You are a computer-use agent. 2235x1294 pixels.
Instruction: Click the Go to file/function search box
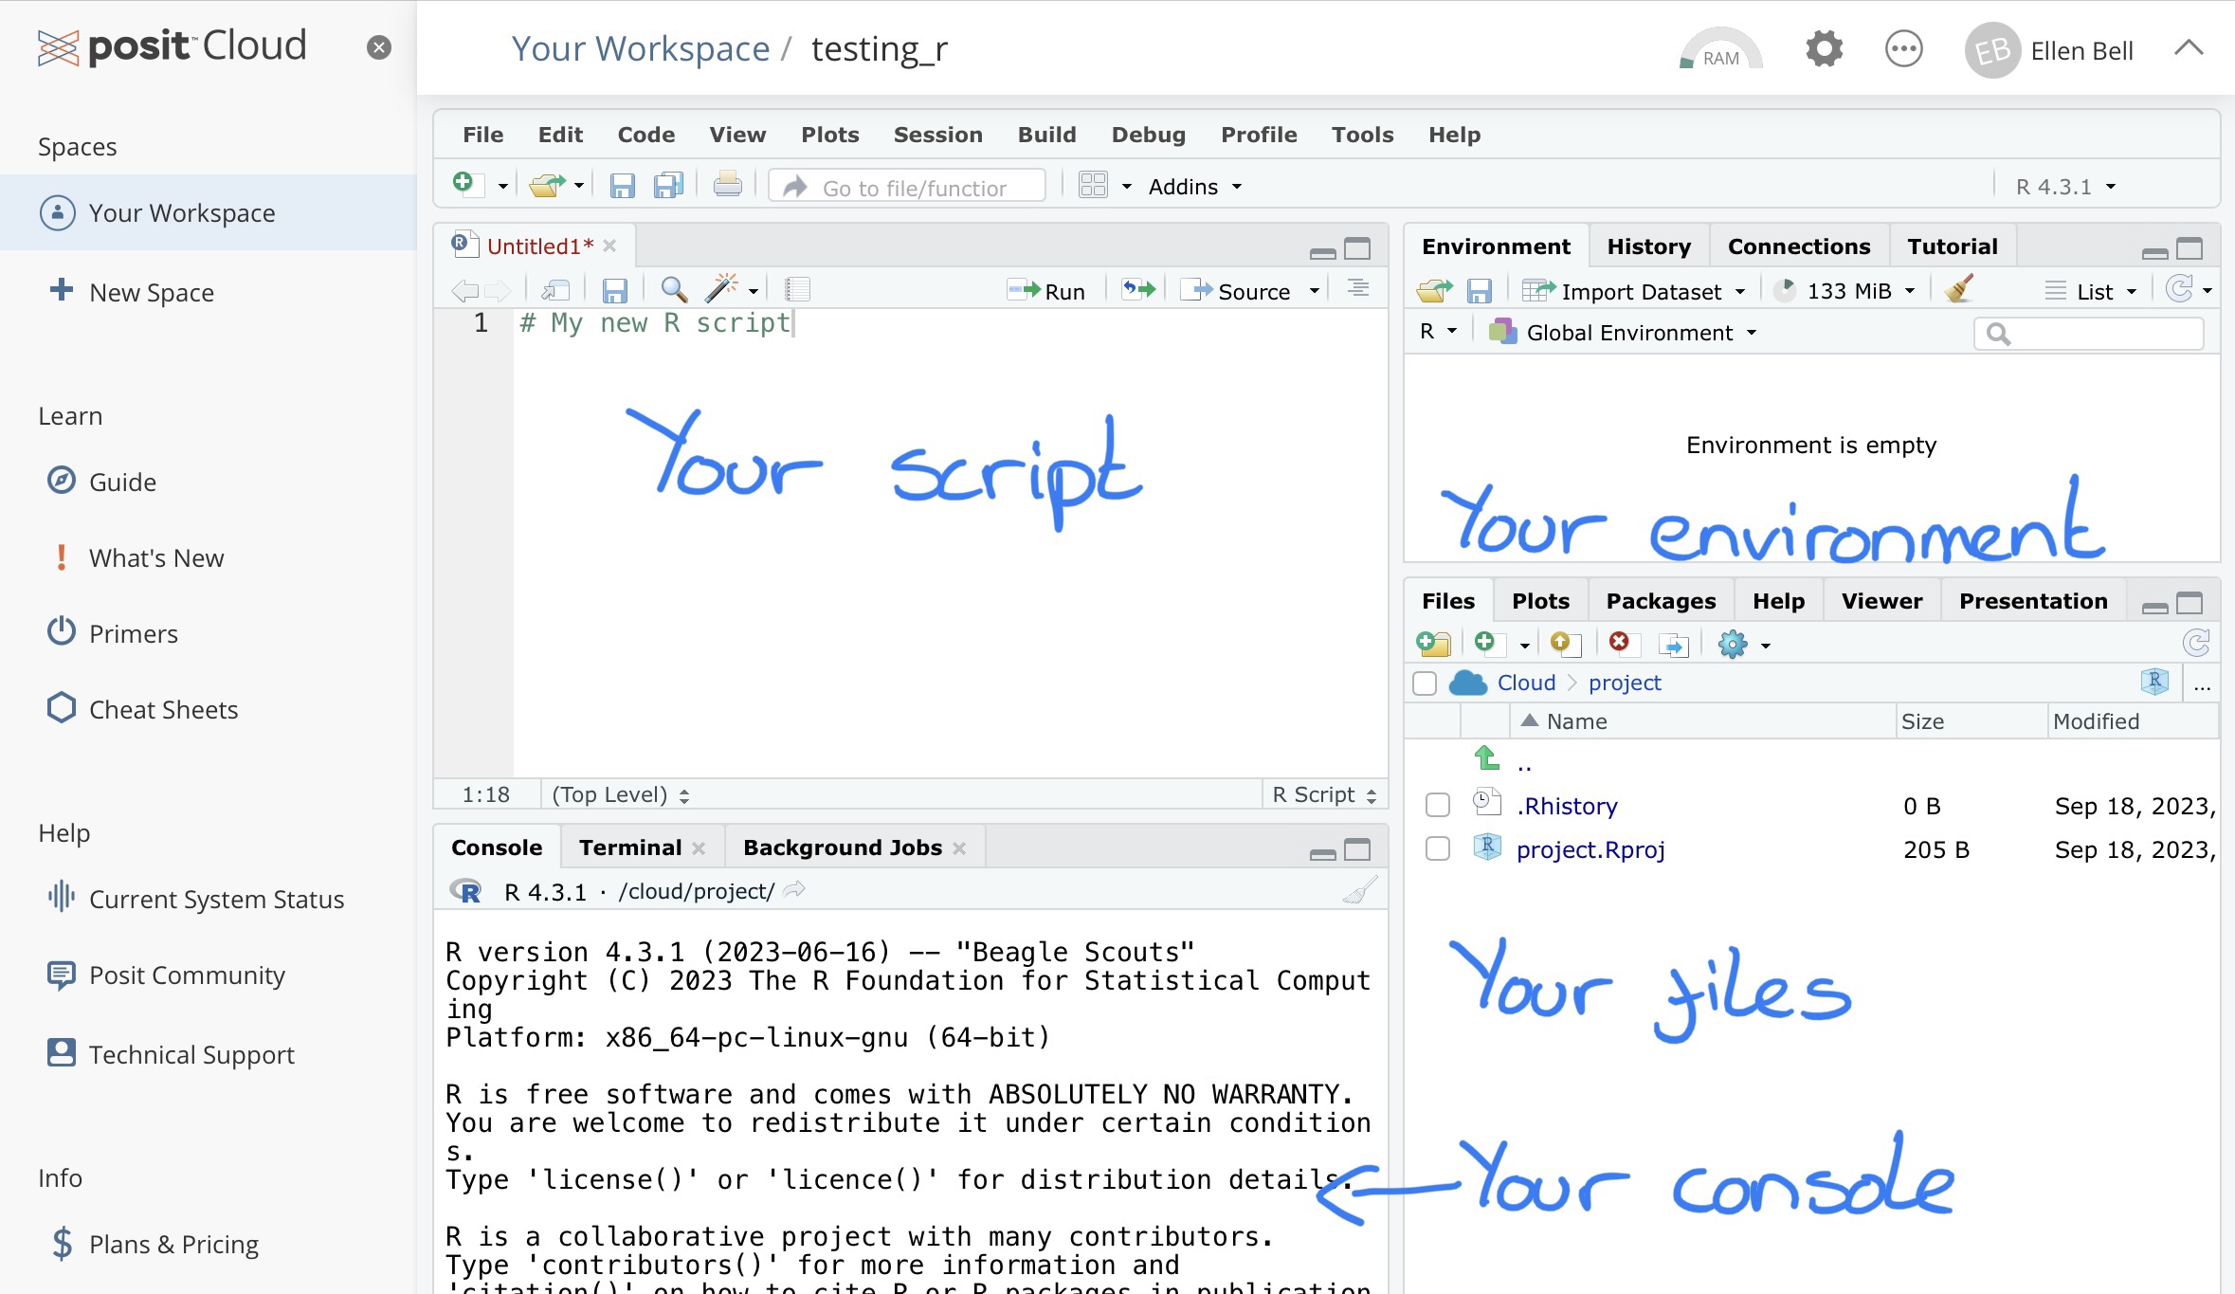[x=907, y=186]
